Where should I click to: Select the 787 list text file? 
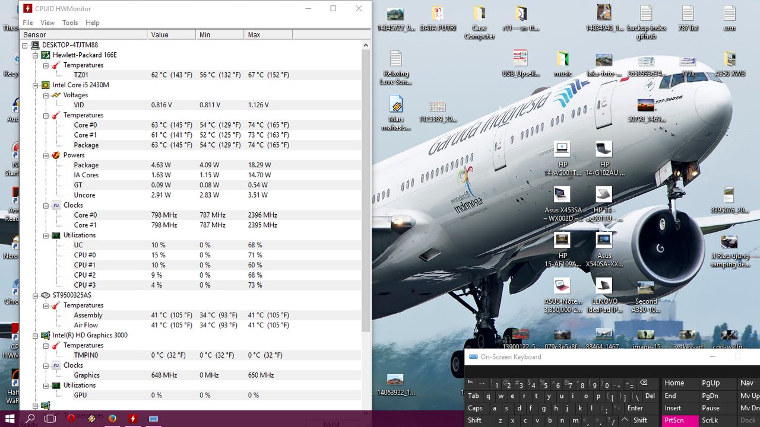coord(688,19)
